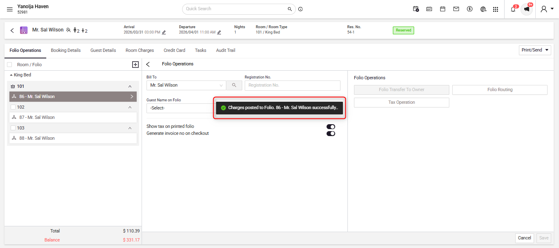Switch to Guest Details tab
The width and height of the screenshot is (559, 248).
103,50
